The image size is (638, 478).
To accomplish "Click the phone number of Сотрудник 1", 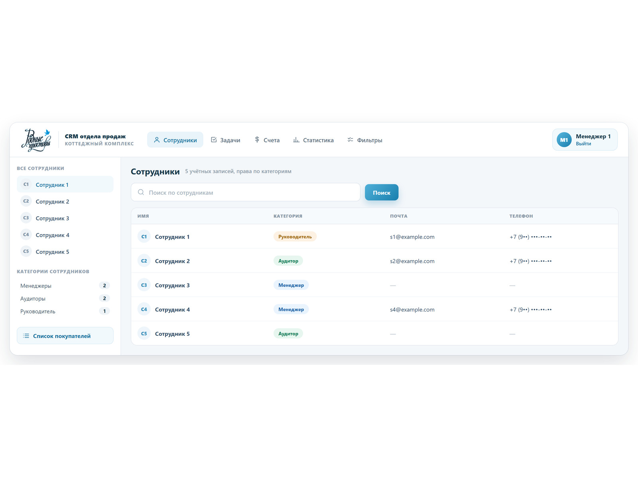I will pos(531,237).
